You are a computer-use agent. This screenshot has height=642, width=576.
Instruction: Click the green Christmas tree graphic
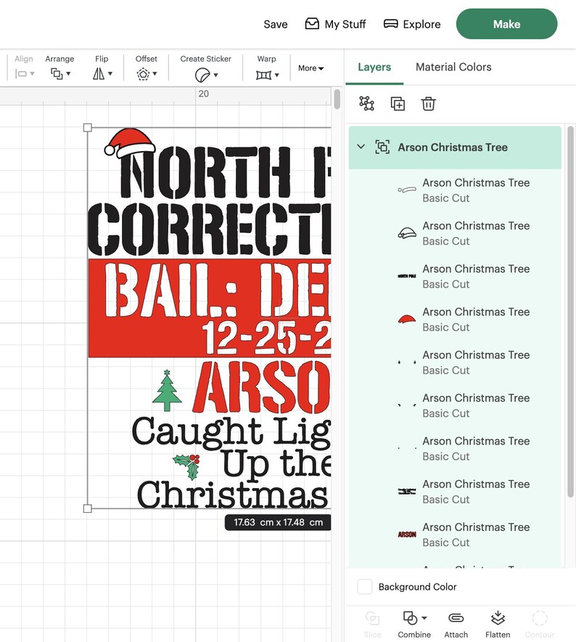click(x=167, y=391)
